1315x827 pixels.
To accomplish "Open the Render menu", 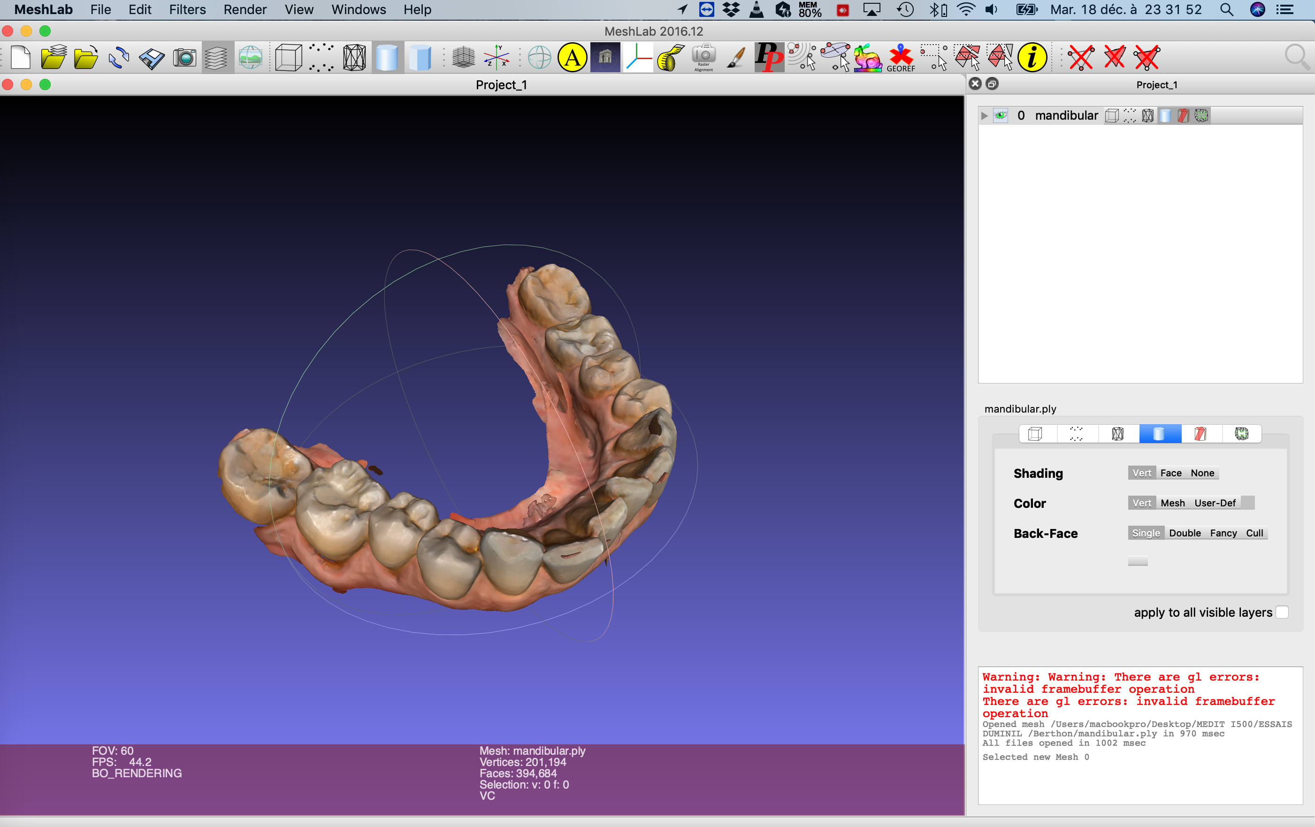I will click(245, 9).
